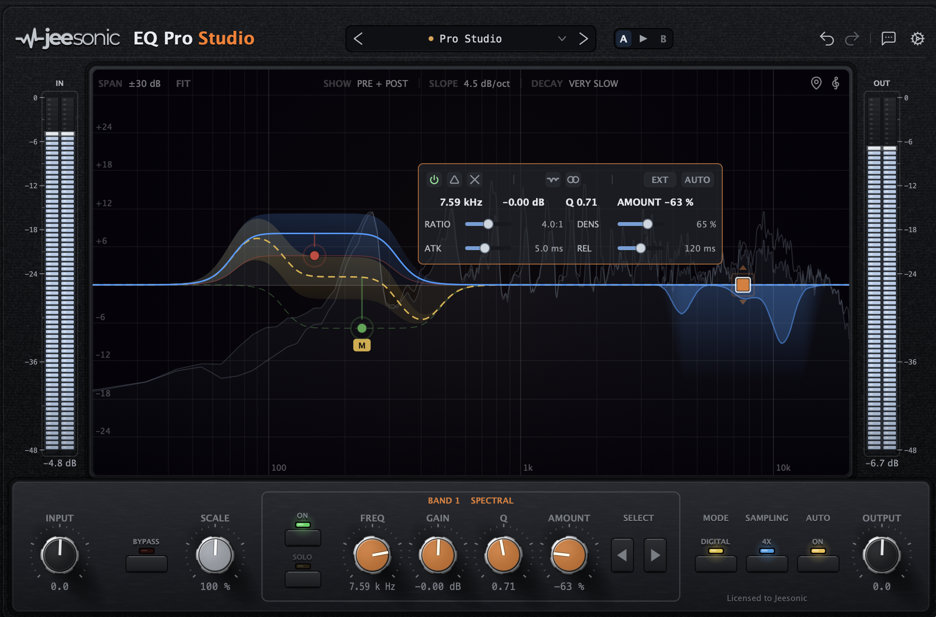Change the SPAN ±30 dB setting
The image size is (936, 617).
[129, 84]
